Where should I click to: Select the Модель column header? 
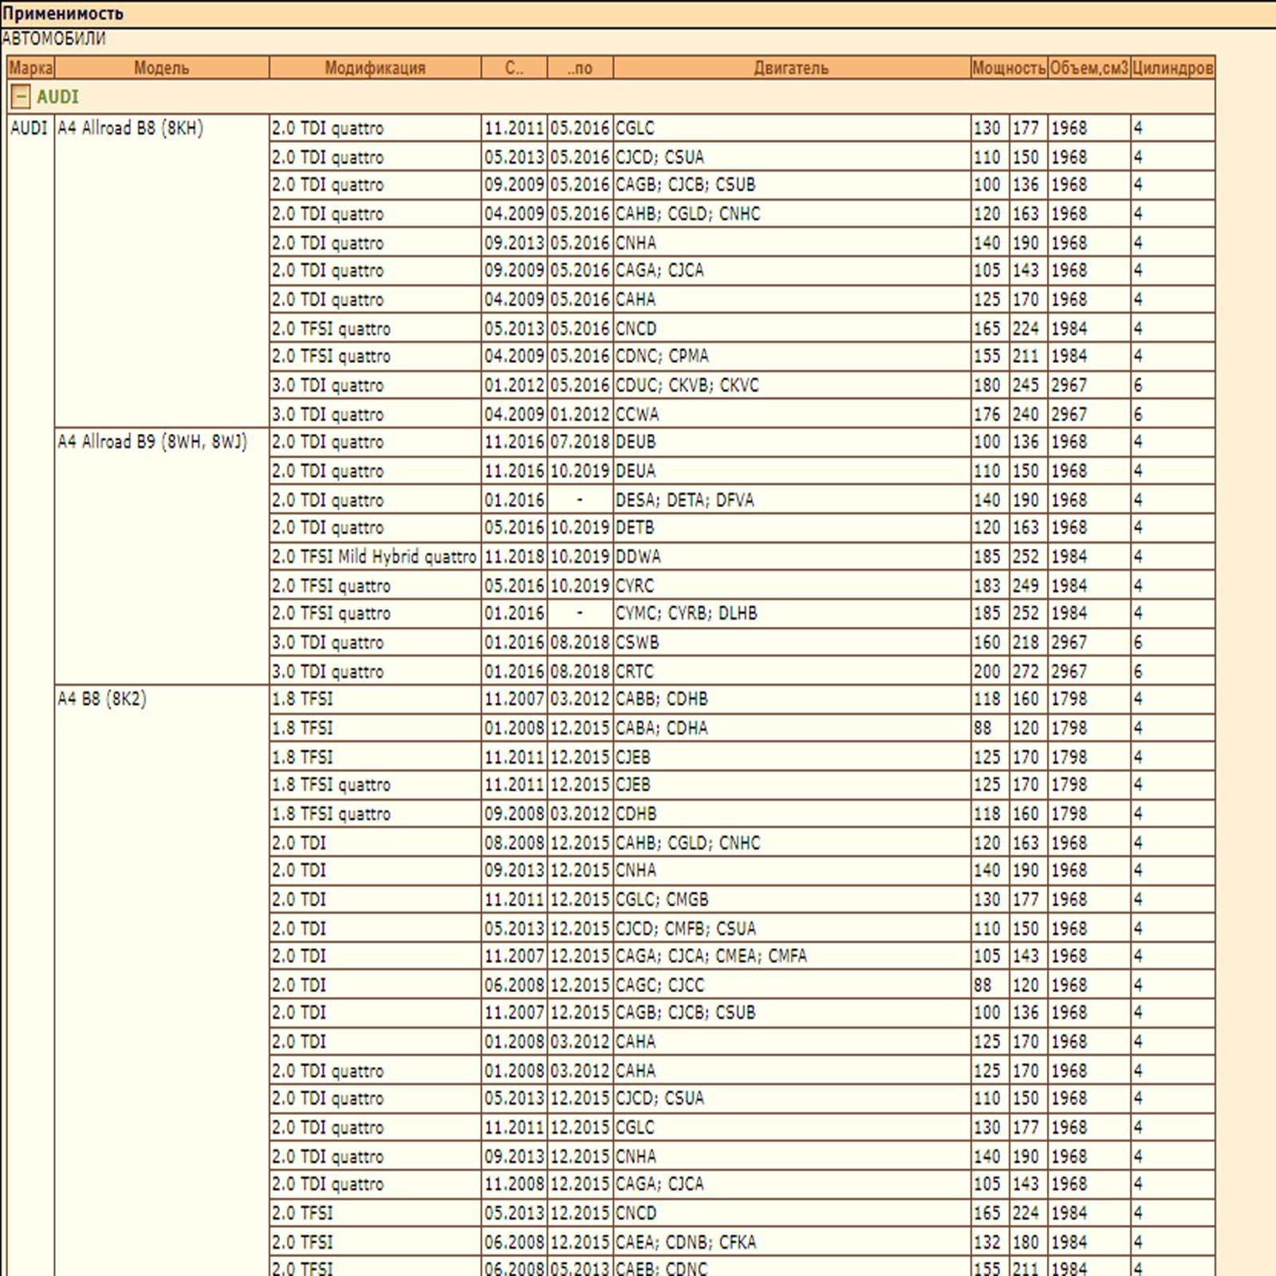pyautogui.click(x=162, y=68)
